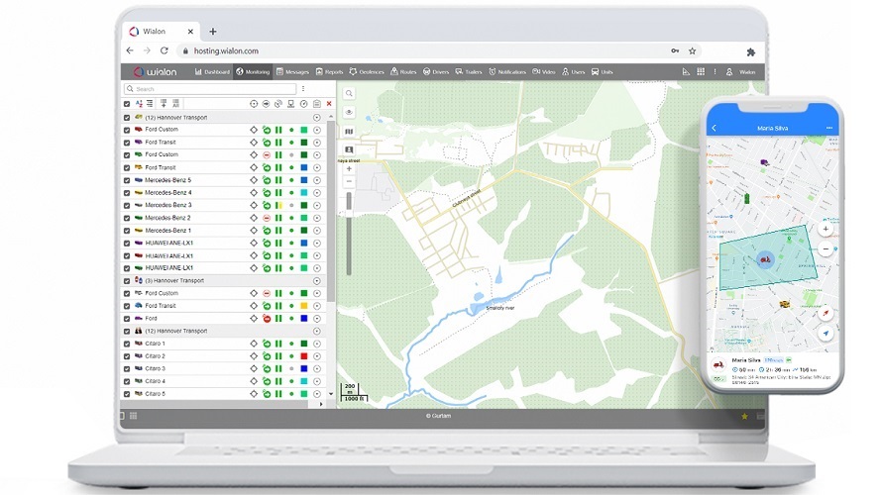Sort the unit list alphabetically (A-Z icon)
The width and height of the screenshot is (882, 495).
(138, 103)
